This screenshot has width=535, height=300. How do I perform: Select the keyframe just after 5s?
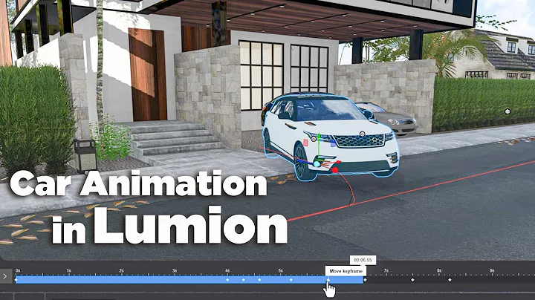291,280
